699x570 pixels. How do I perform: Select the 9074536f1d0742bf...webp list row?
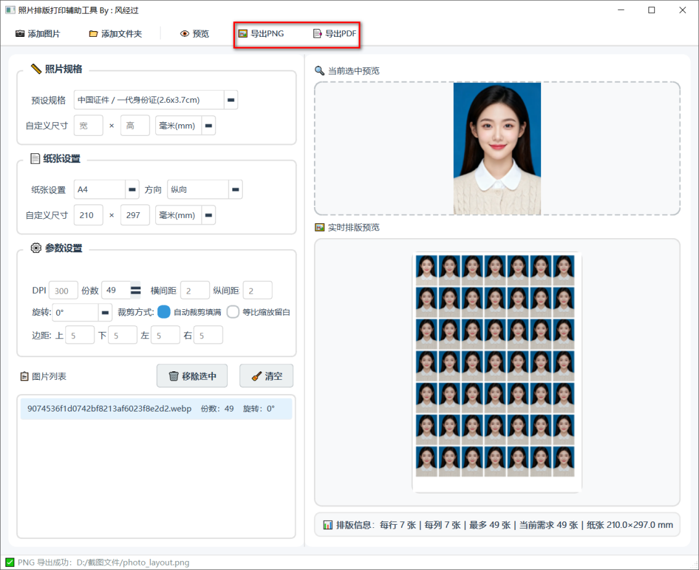coord(157,409)
